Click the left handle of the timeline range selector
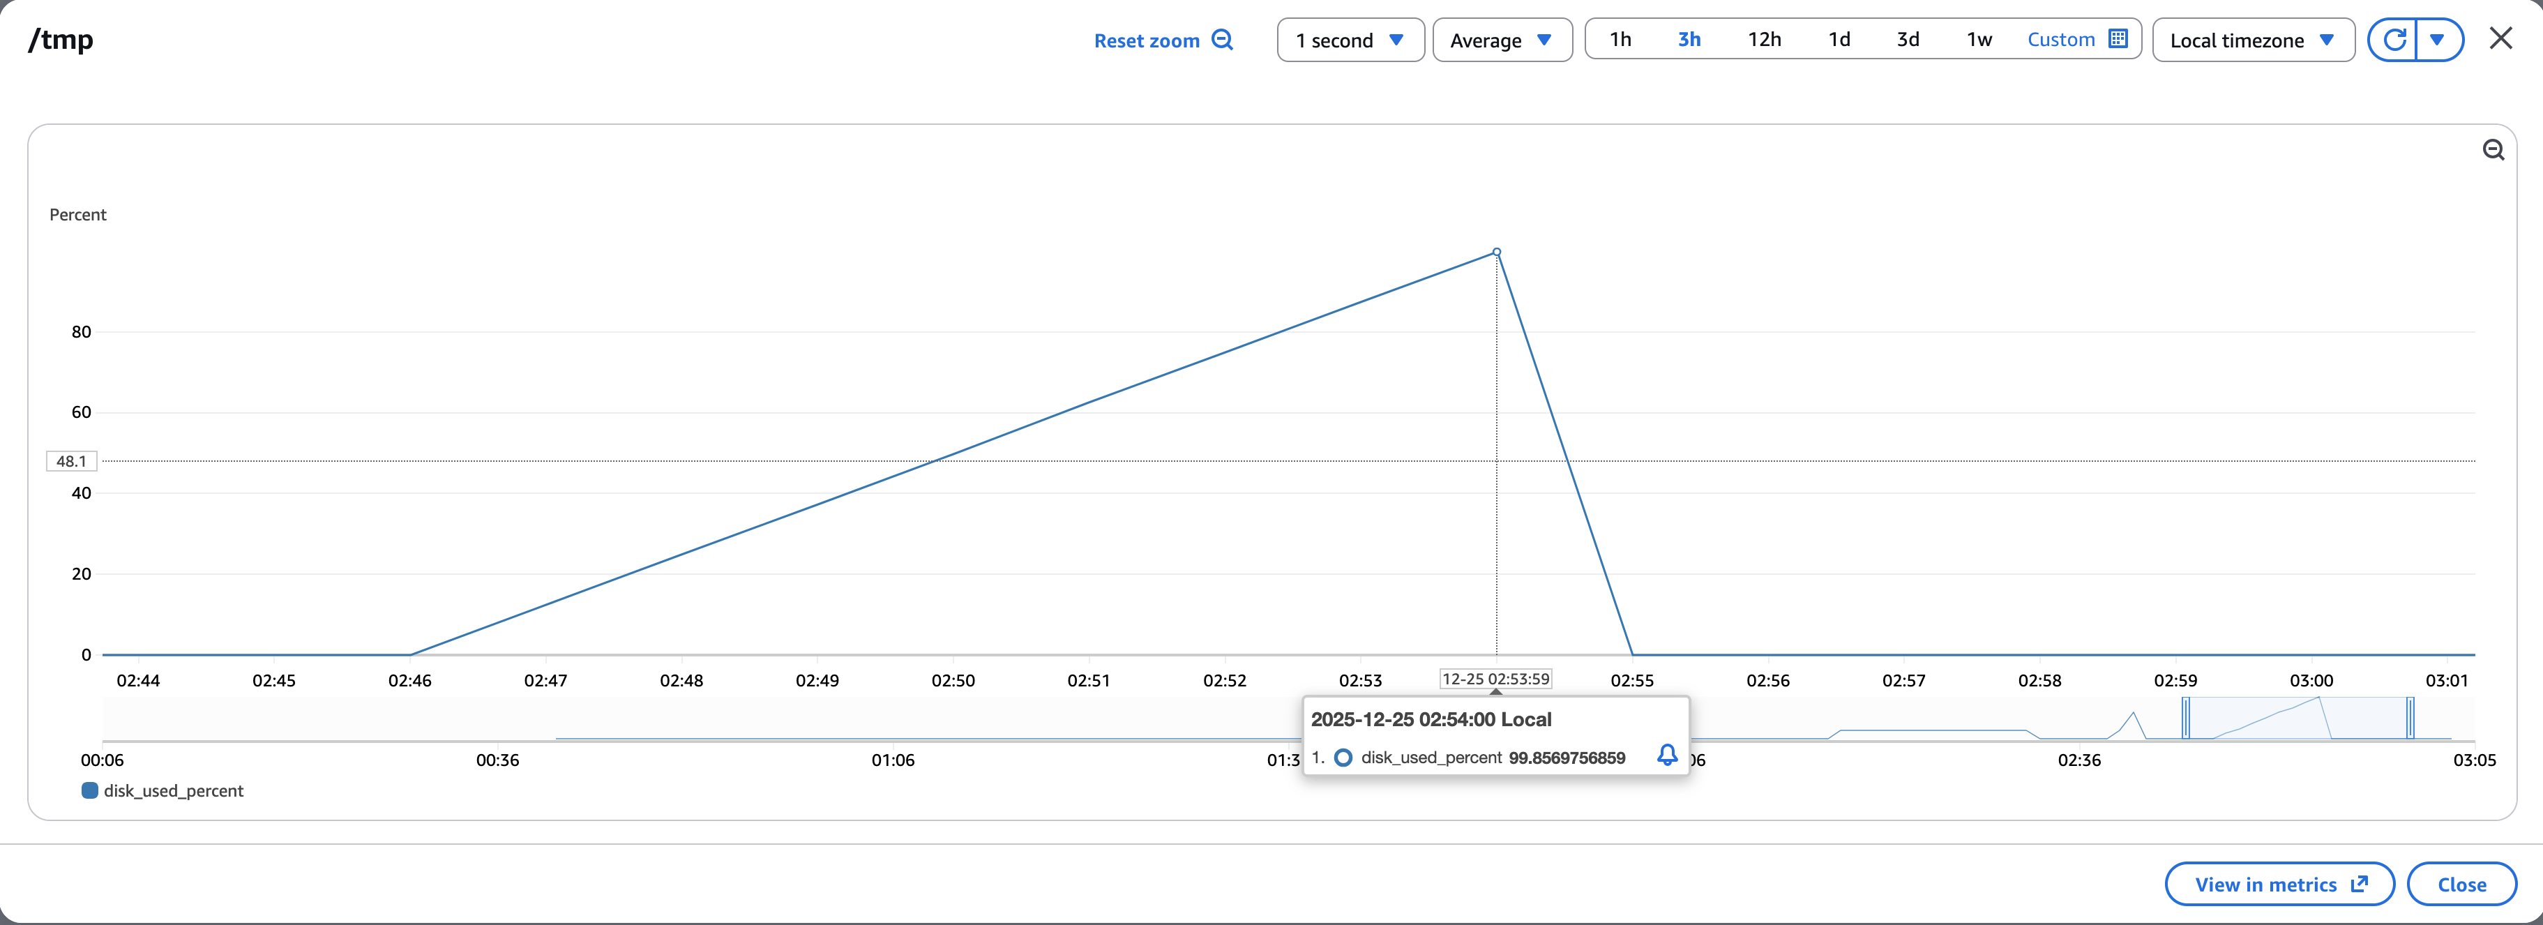 [x=2186, y=718]
